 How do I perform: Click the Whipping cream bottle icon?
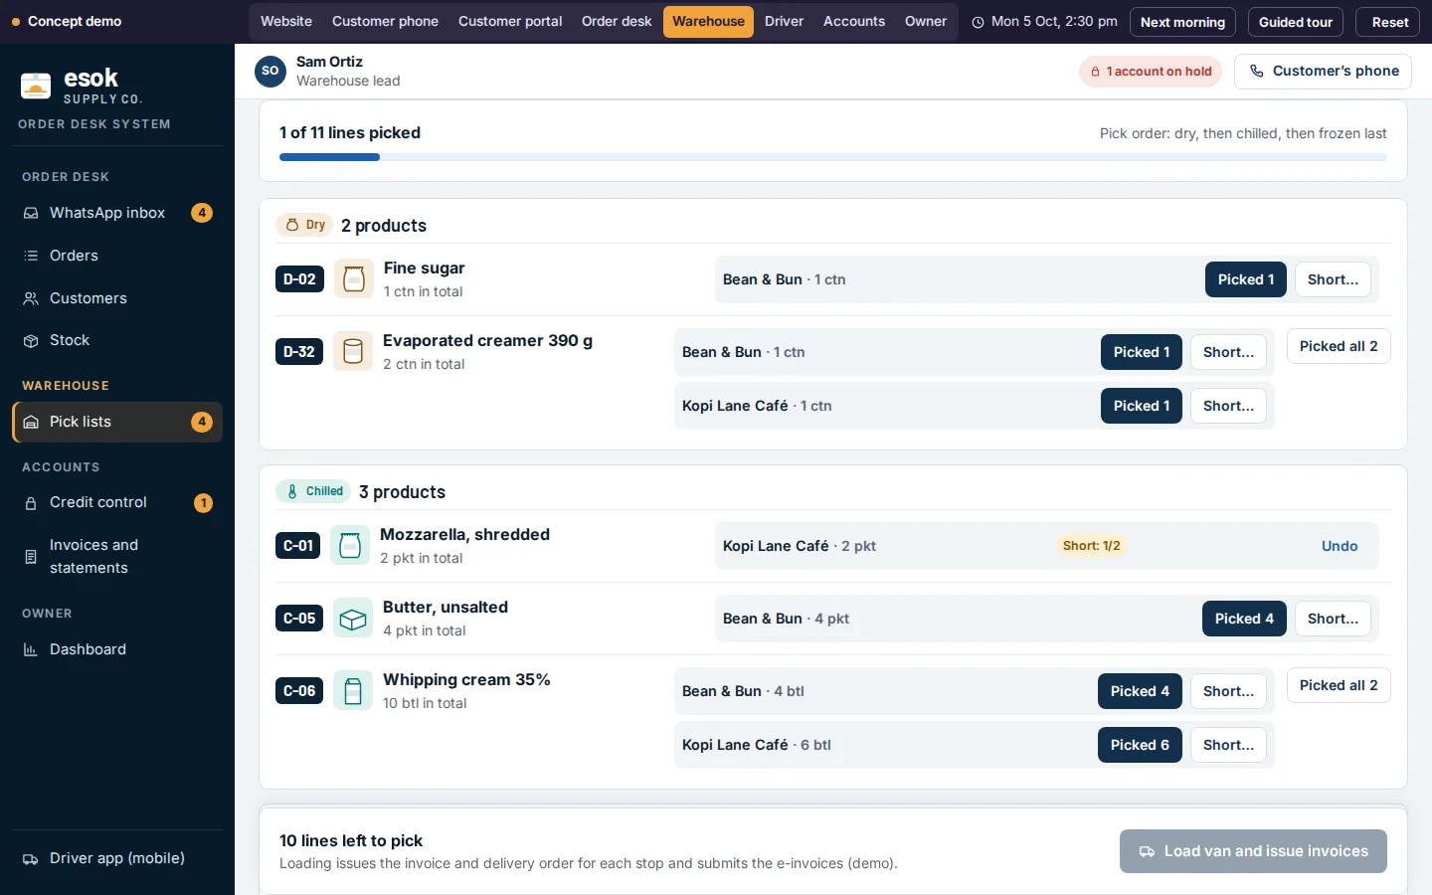click(x=352, y=691)
